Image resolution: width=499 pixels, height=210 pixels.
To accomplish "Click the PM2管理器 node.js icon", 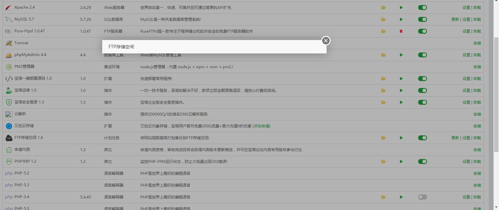I will click(9, 67).
